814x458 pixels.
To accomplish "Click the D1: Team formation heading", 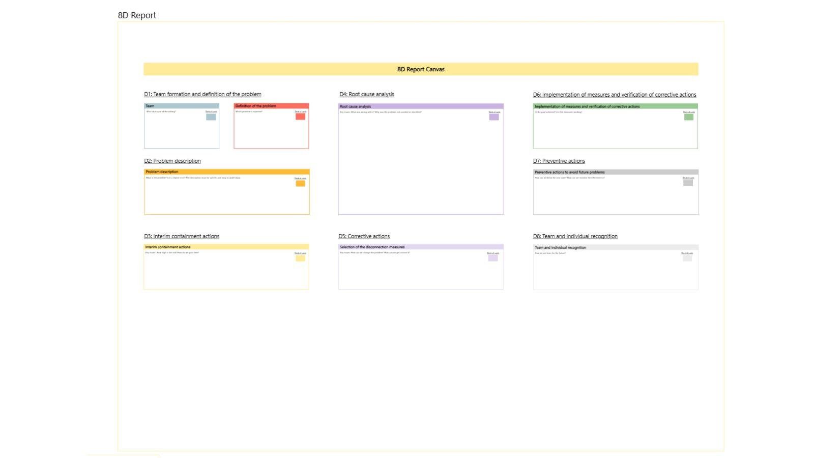I will coord(202,94).
